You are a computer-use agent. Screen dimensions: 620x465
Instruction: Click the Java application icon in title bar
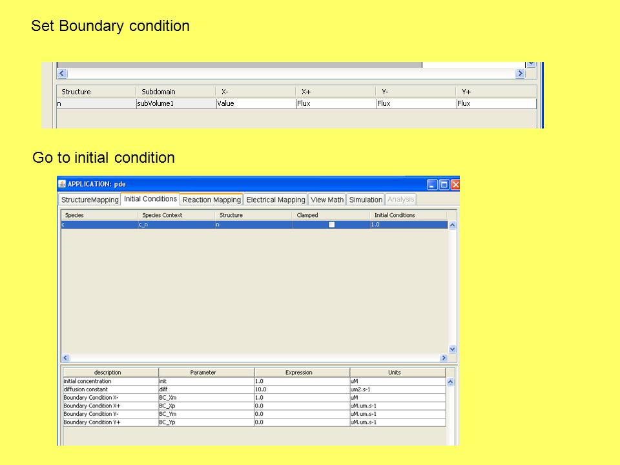click(62, 184)
